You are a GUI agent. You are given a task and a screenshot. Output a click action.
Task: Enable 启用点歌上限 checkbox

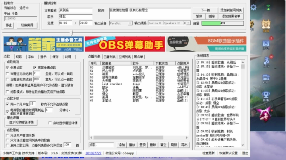(7, 145)
